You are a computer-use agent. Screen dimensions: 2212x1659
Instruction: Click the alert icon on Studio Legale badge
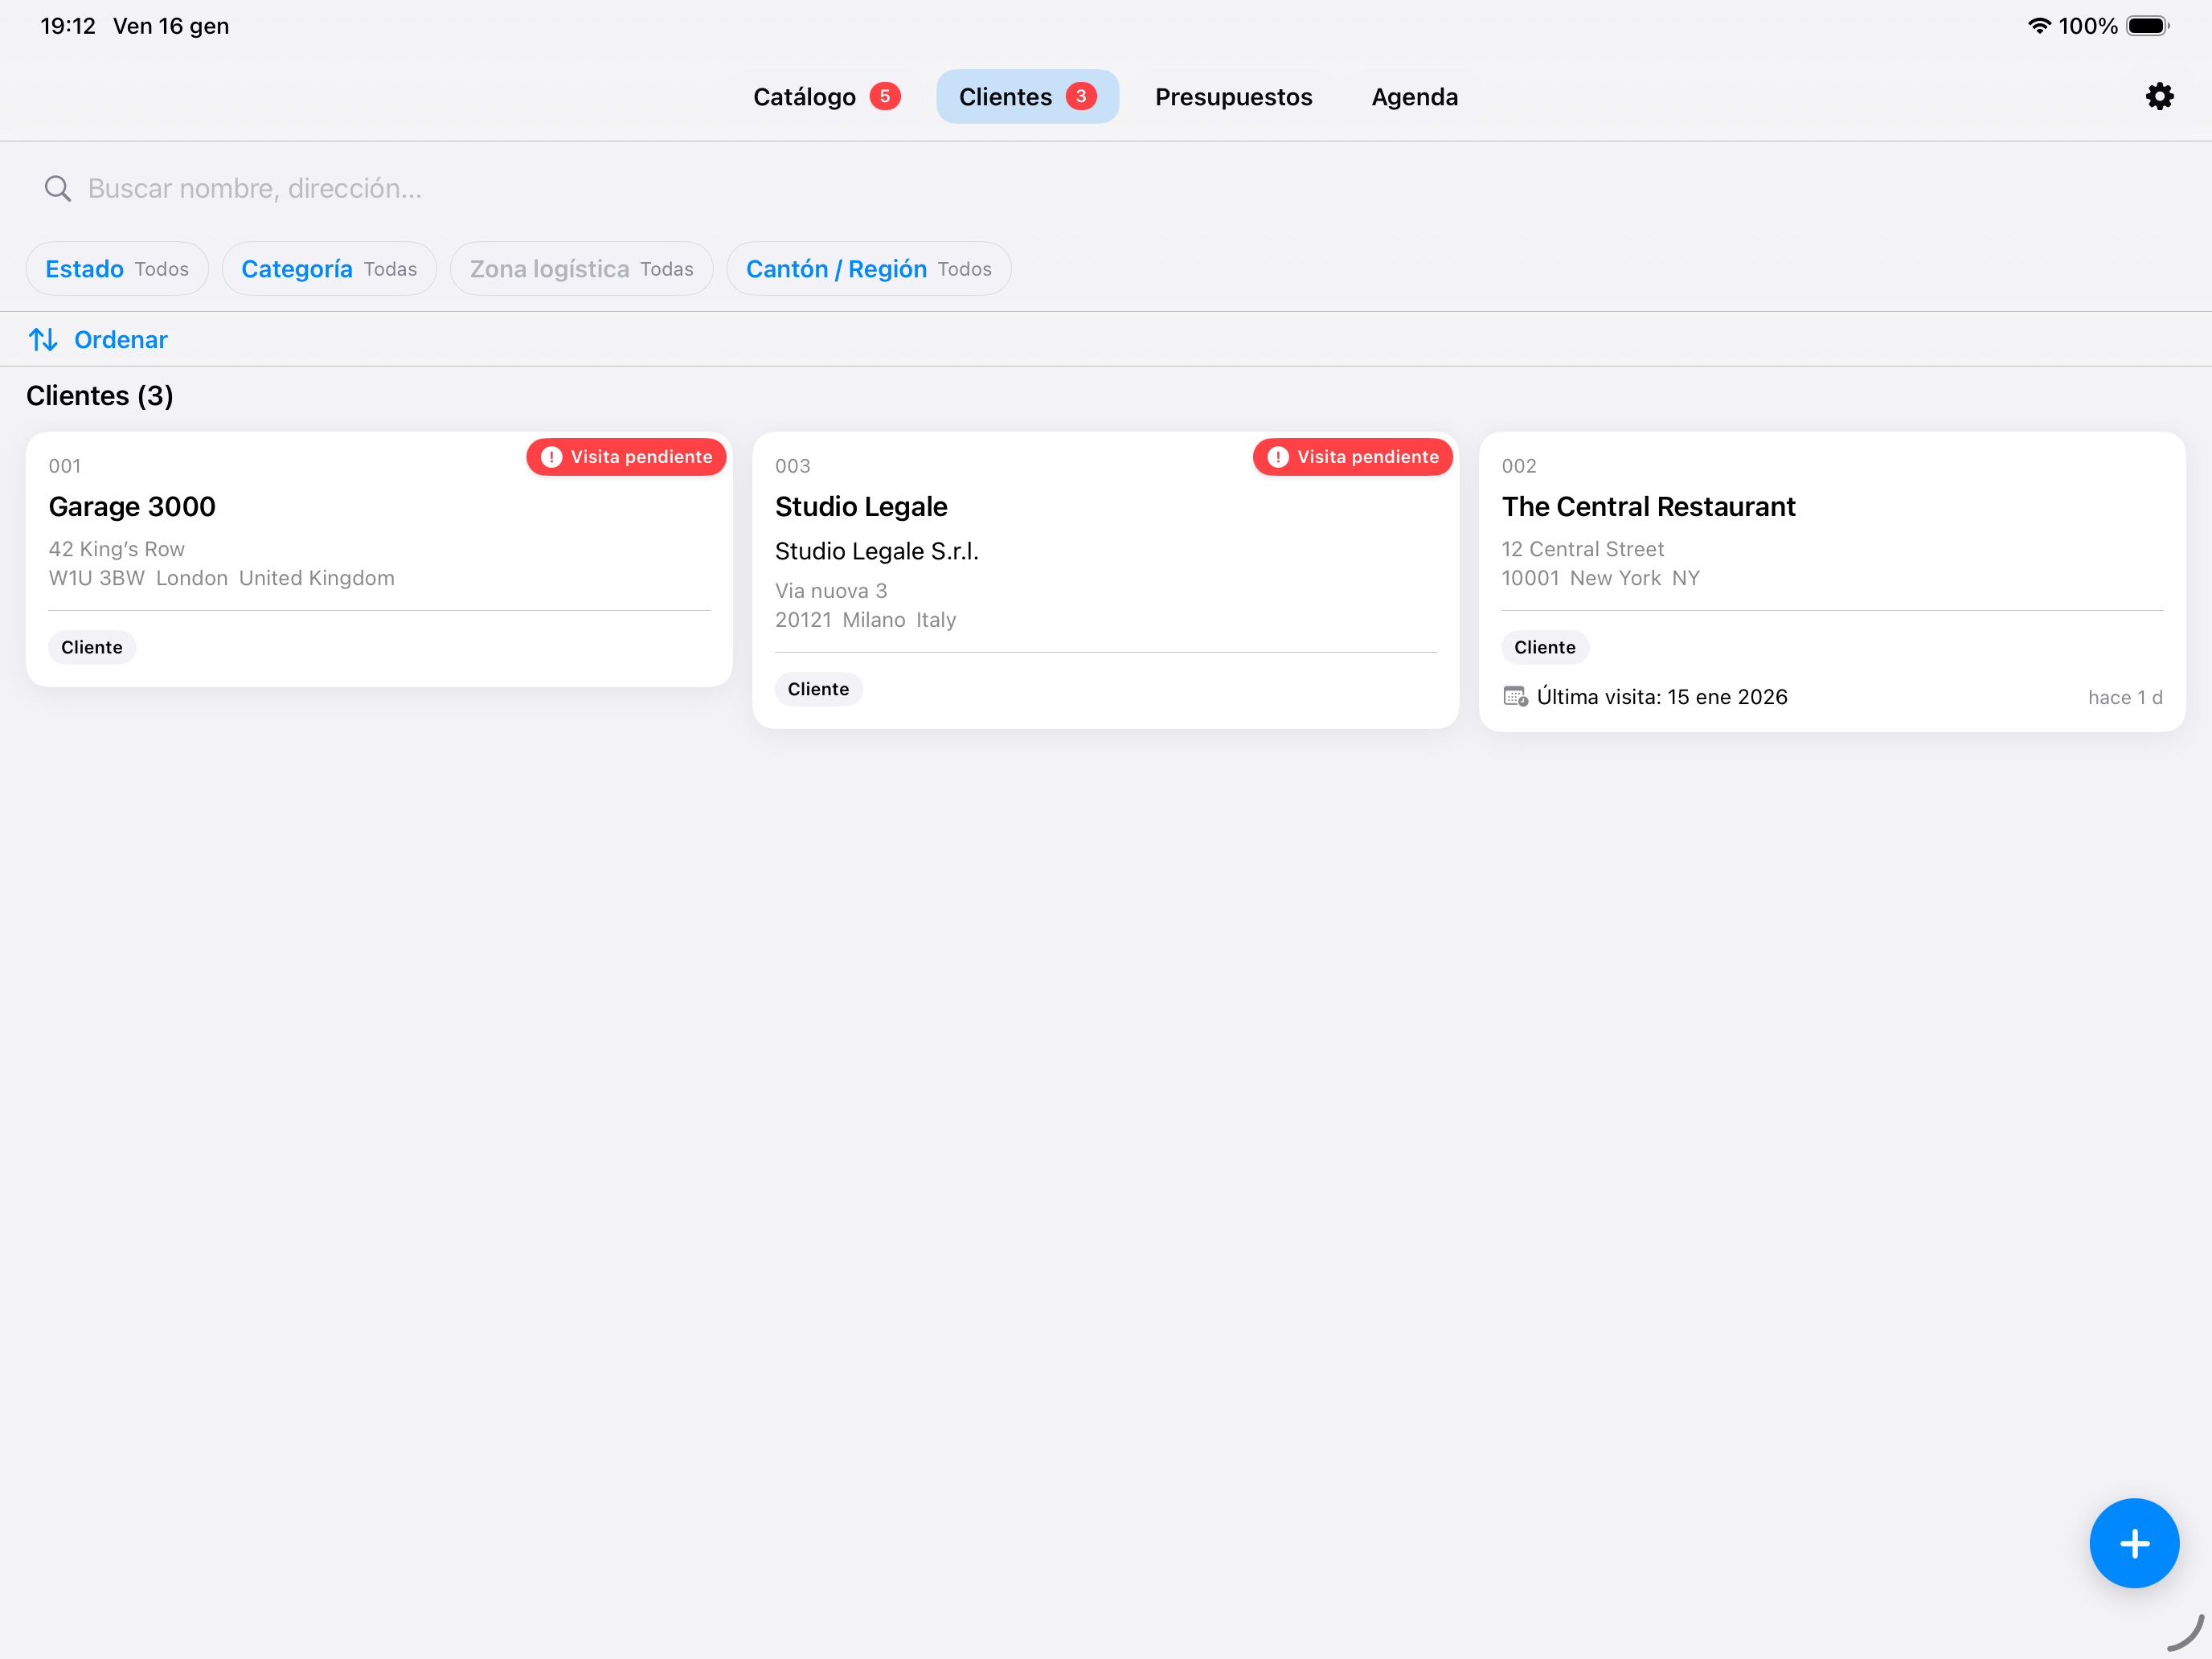1277,457
